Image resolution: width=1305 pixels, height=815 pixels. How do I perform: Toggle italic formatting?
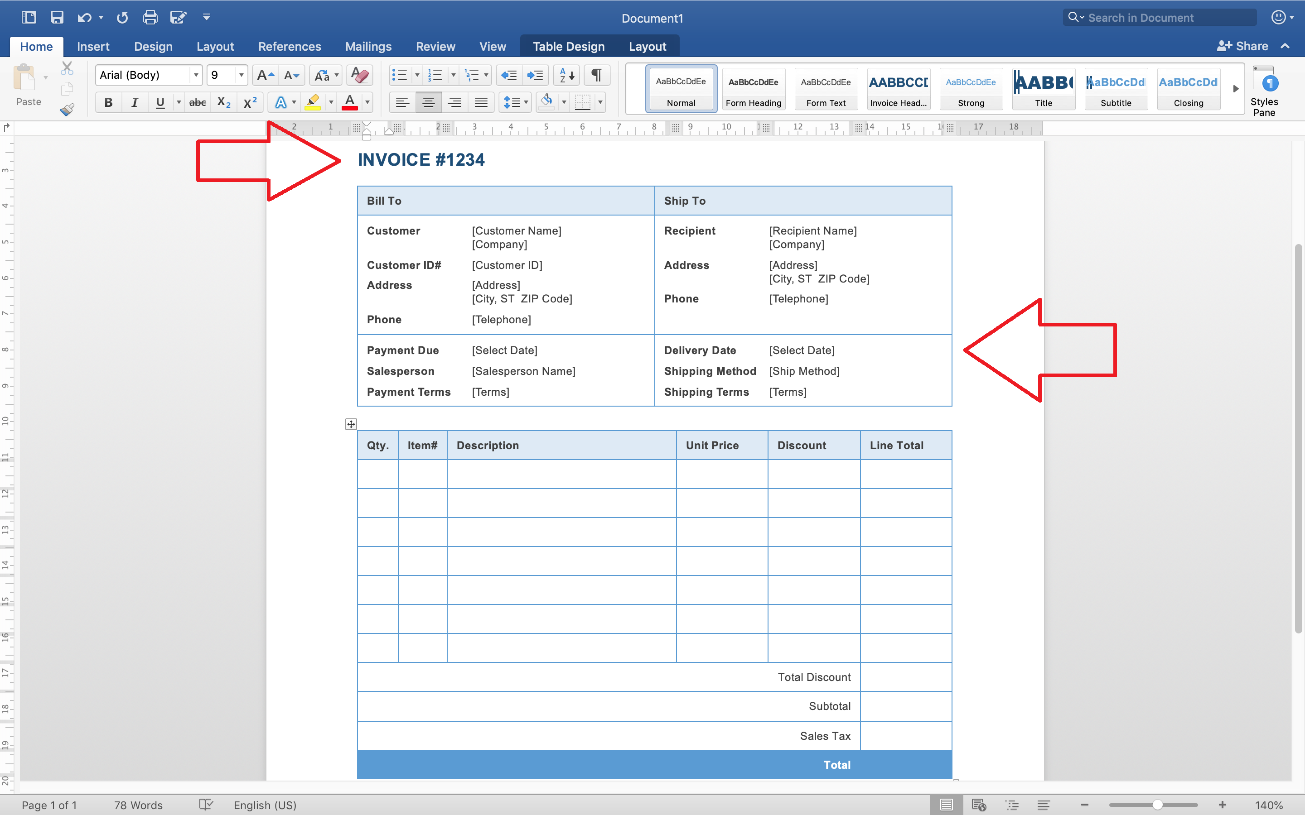(x=134, y=102)
